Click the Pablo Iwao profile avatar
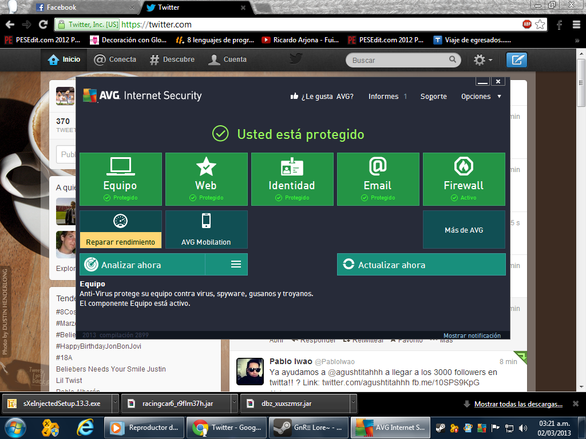Viewport: 586px width, 439px height. pos(250,371)
